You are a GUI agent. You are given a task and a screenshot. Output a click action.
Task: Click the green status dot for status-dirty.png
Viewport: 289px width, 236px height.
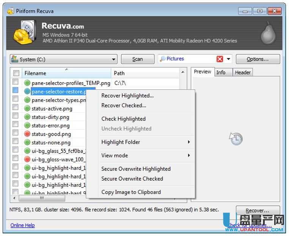point(27,117)
